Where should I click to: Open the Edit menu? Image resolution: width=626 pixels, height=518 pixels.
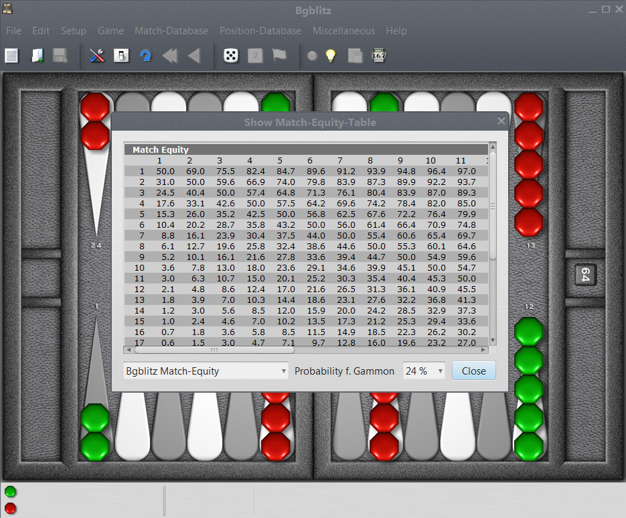(x=41, y=31)
